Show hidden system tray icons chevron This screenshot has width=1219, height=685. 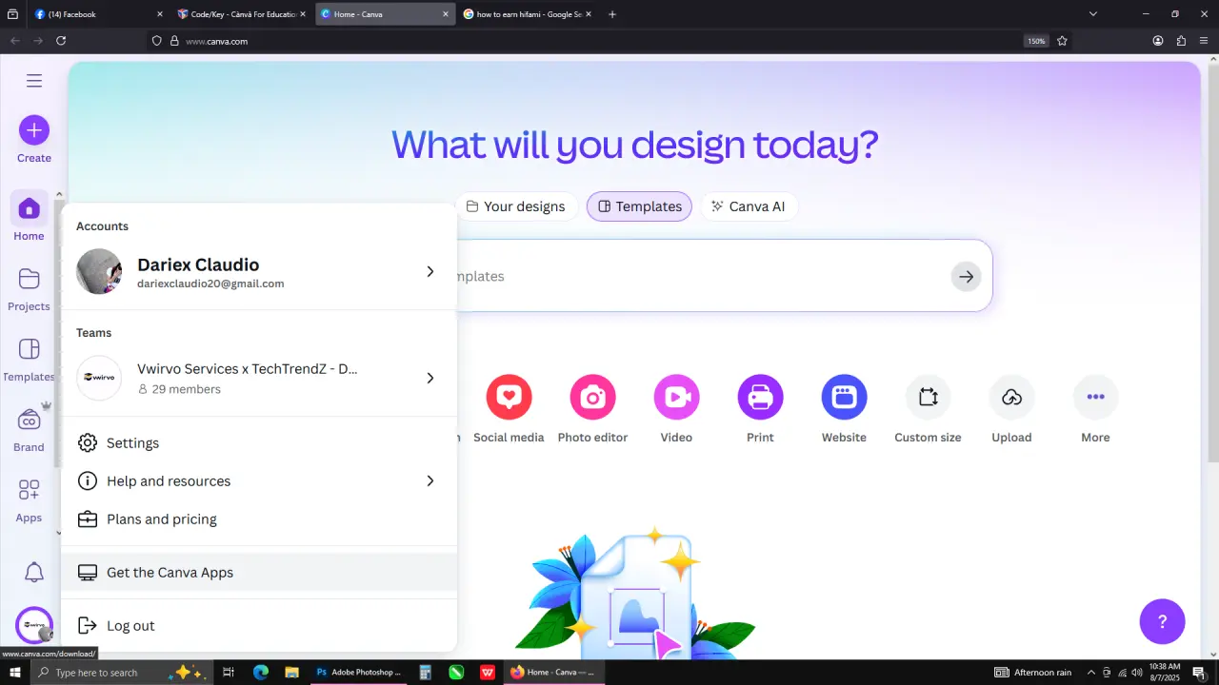click(1091, 673)
